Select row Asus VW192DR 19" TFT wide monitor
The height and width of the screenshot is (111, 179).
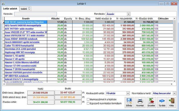coord(87,36)
